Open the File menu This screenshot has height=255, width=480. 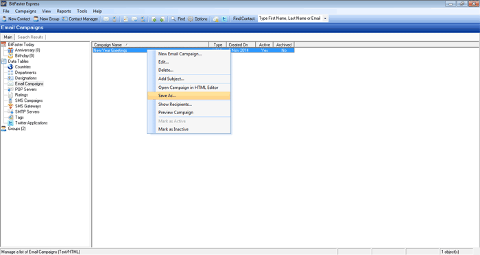pyautogui.click(x=5, y=12)
